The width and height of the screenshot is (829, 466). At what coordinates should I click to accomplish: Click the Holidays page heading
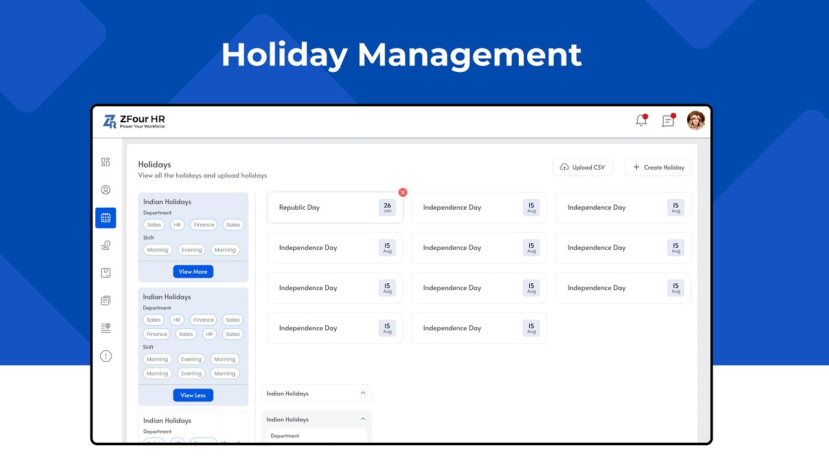pos(154,164)
